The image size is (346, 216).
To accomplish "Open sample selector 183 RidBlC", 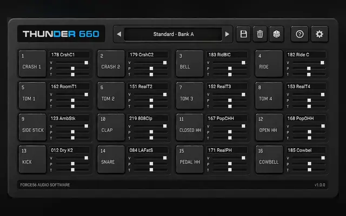I will tap(227, 55).
